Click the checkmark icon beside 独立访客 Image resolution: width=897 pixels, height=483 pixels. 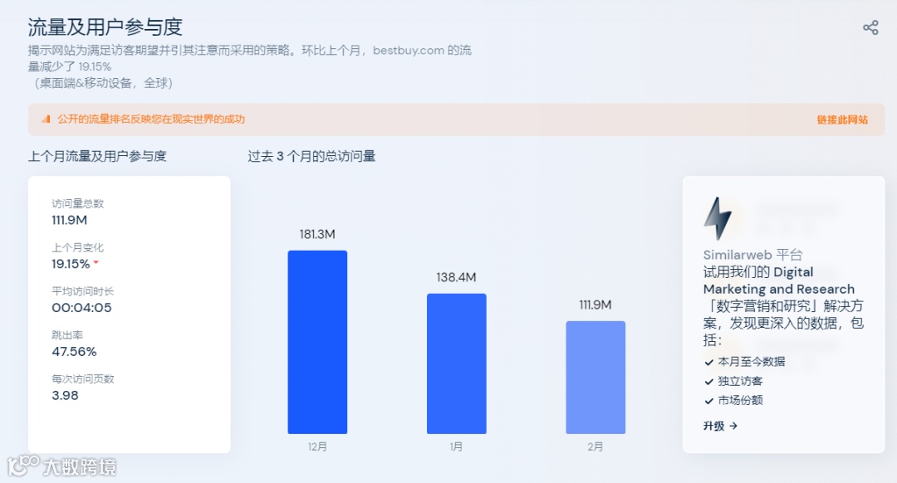pos(710,382)
